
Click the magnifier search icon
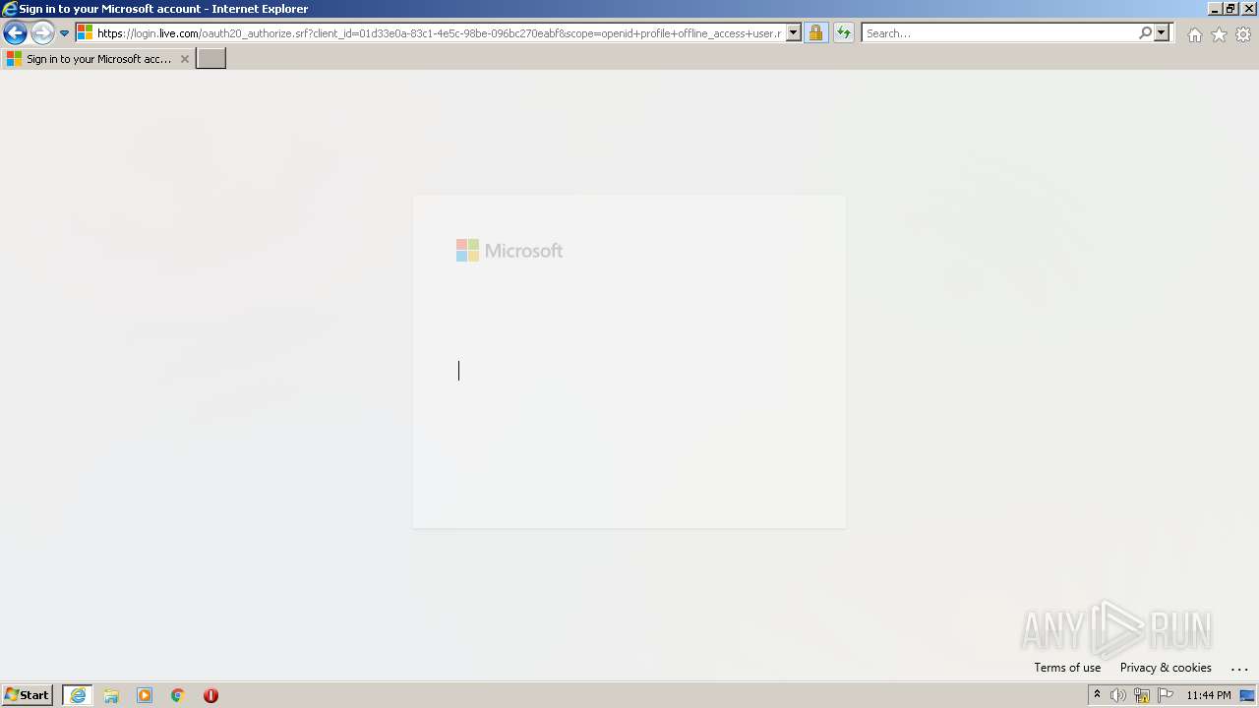coord(1145,33)
